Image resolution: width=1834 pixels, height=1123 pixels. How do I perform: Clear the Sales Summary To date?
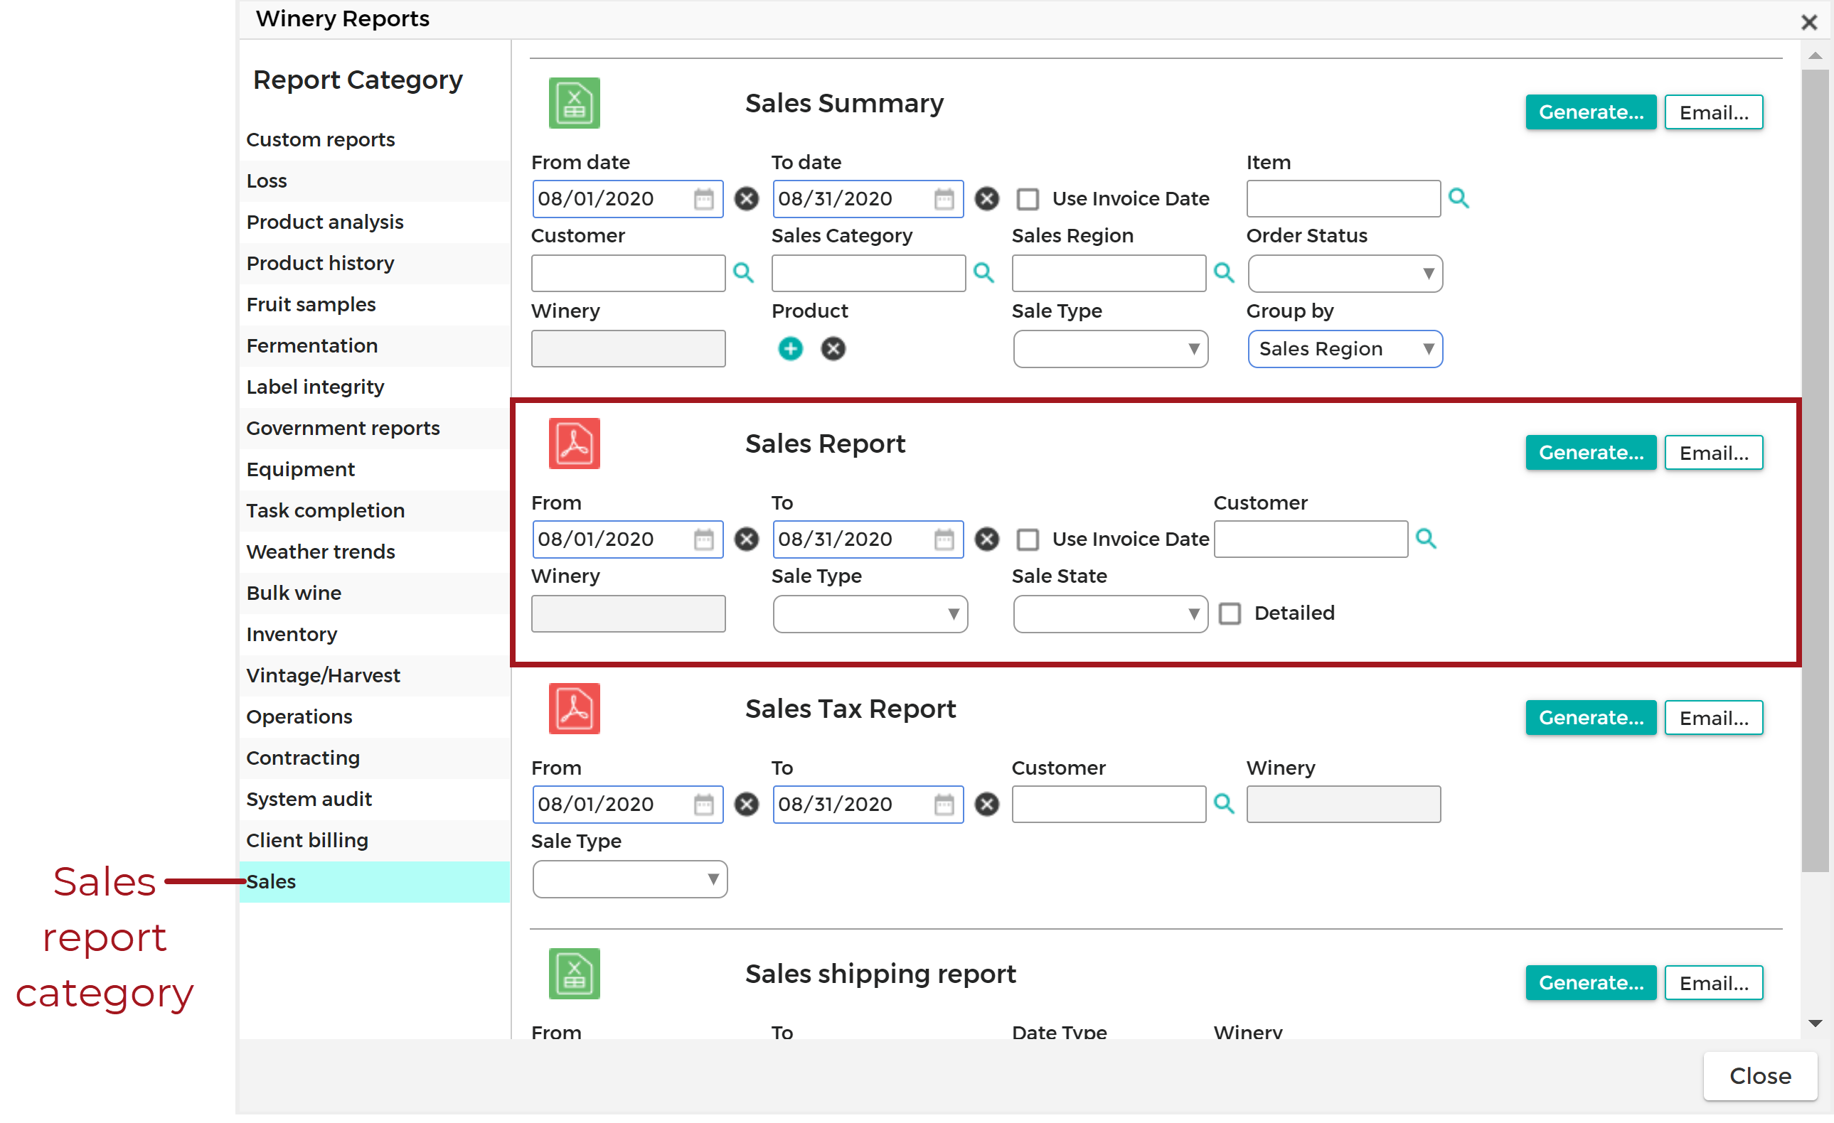986,198
